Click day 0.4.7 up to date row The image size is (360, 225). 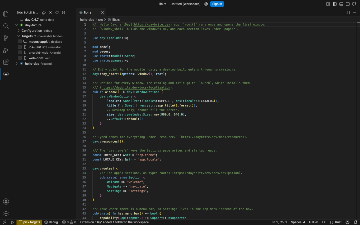[44, 19]
